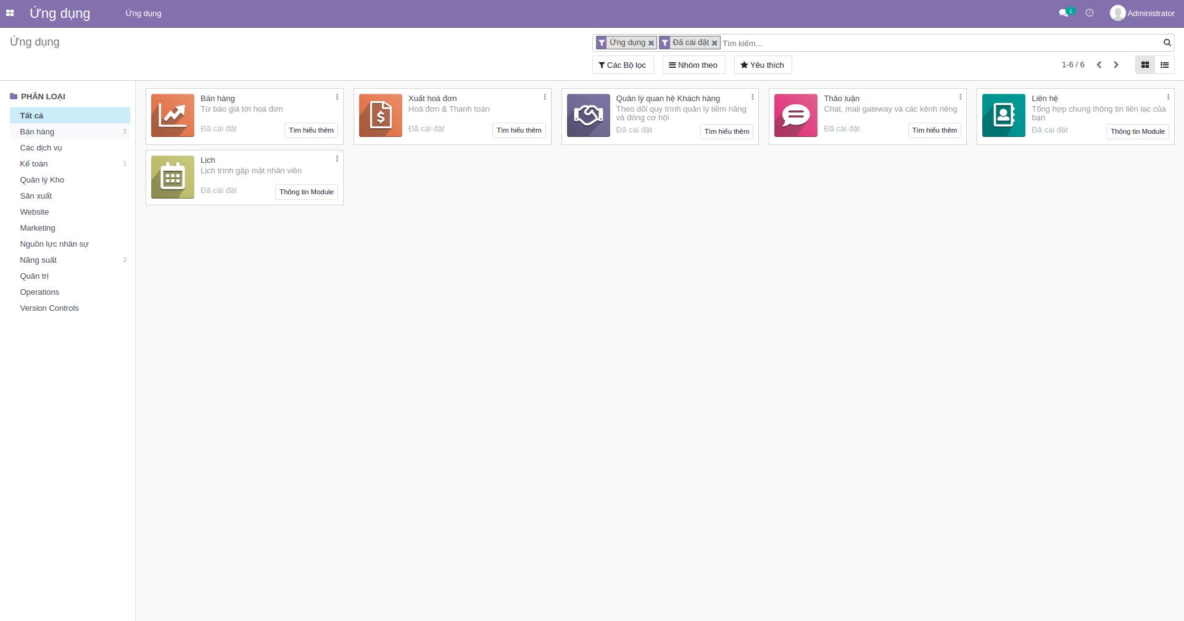Click the search magnifier icon
The height and width of the screenshot is (621, 1184).
(1166, 43)
